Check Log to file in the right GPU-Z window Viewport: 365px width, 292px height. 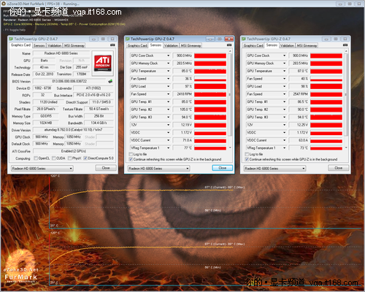(247, 154)
